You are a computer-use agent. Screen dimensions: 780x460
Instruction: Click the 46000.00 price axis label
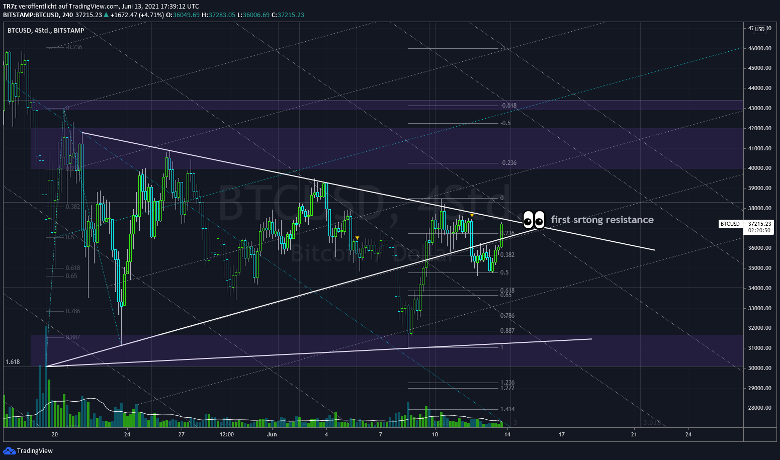(760, 48)
